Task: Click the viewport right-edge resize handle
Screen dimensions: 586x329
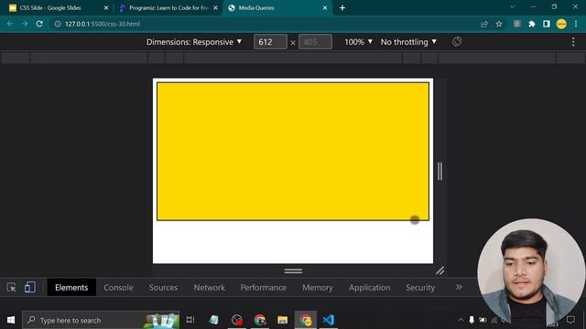Action: point(439,171)
